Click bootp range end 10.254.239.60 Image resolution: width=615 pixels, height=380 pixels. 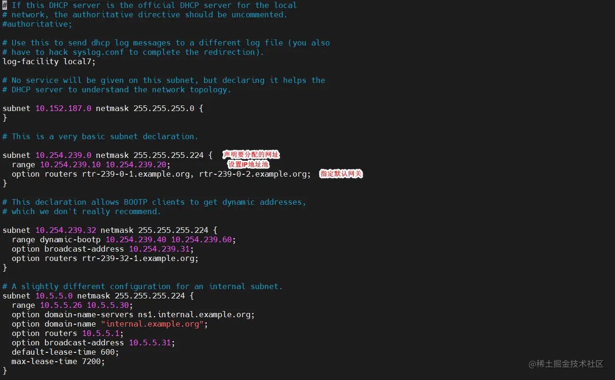(201, 239)
